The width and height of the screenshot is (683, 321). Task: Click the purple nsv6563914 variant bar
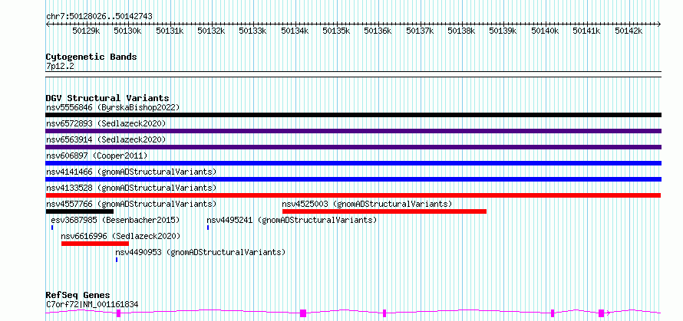click(353, 147)
